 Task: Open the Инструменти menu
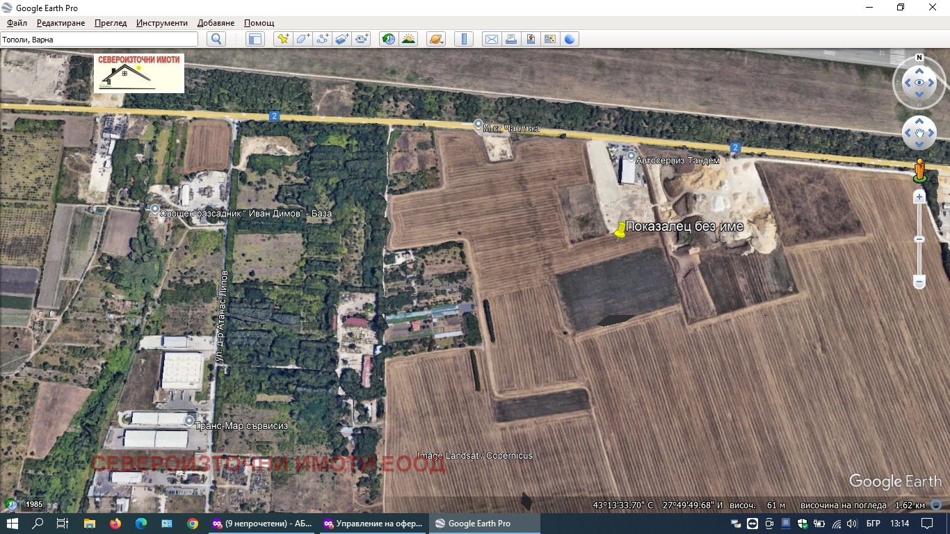(x=162, y=23)
